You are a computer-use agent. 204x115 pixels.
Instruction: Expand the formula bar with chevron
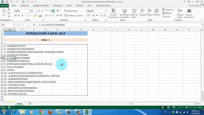coord(202,25)
